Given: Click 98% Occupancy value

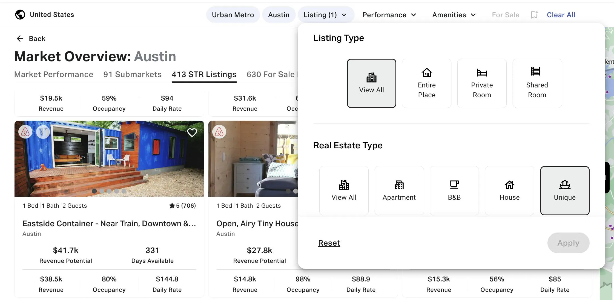Looking at the screenshot, I should click(303, 279).
